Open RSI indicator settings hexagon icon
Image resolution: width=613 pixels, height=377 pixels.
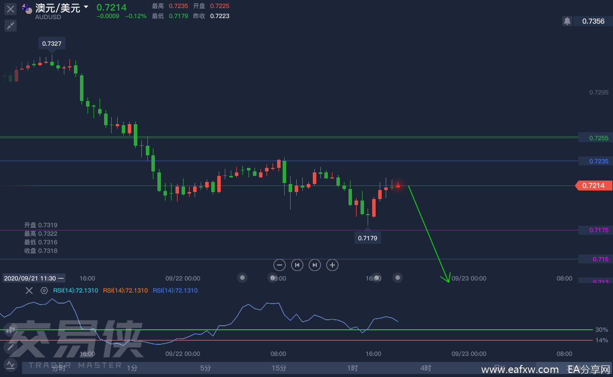coord(44,291)
